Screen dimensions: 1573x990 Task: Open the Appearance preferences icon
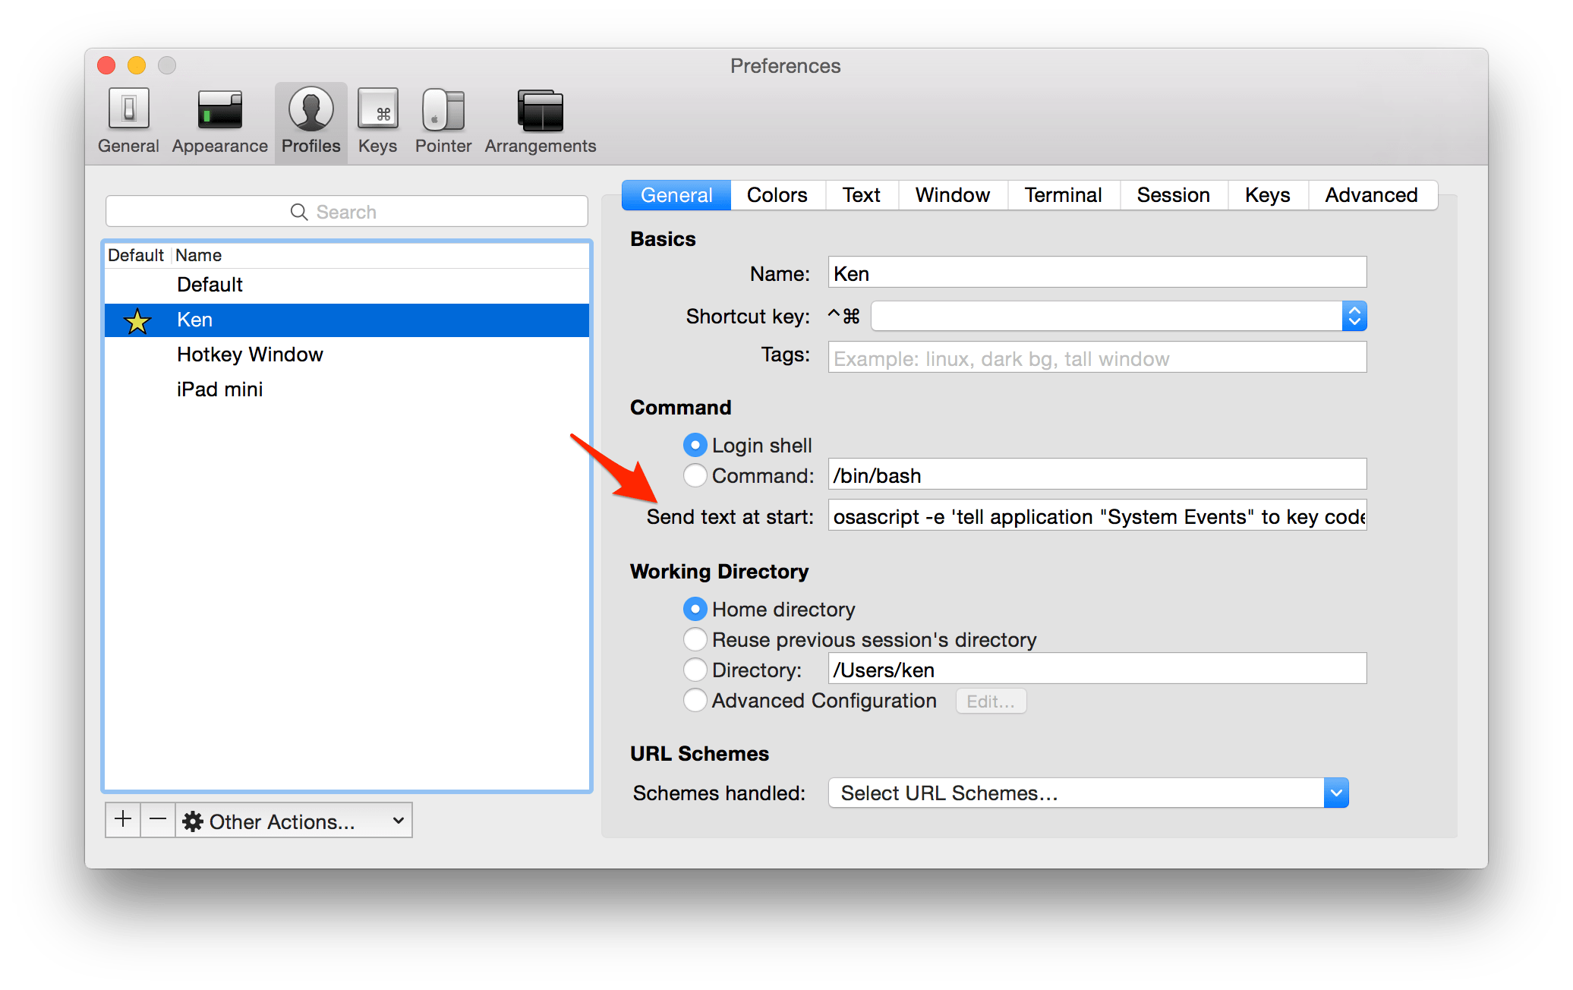tap(219, 121)
